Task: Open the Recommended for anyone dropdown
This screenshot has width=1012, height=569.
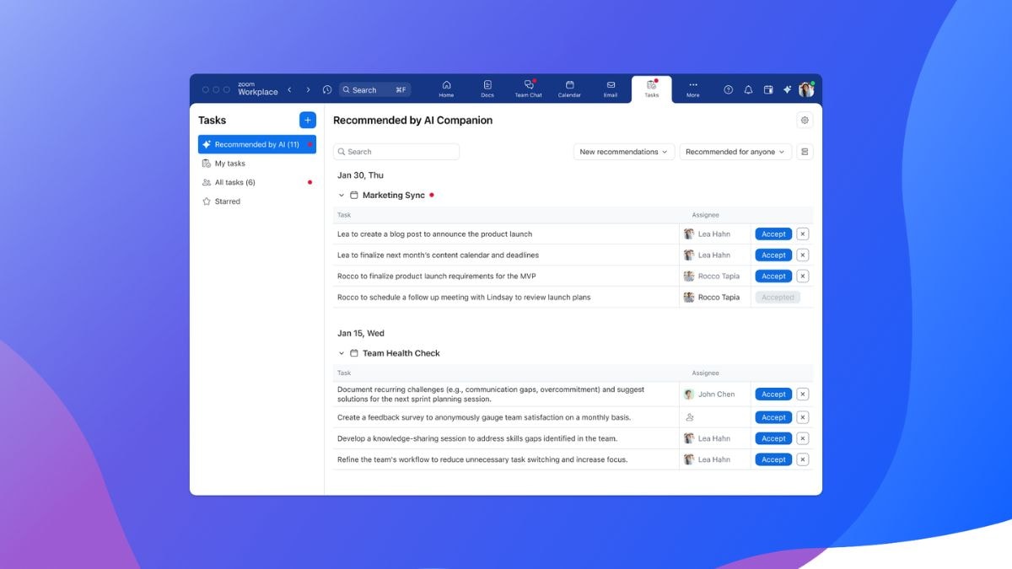Action: [735, 152]
